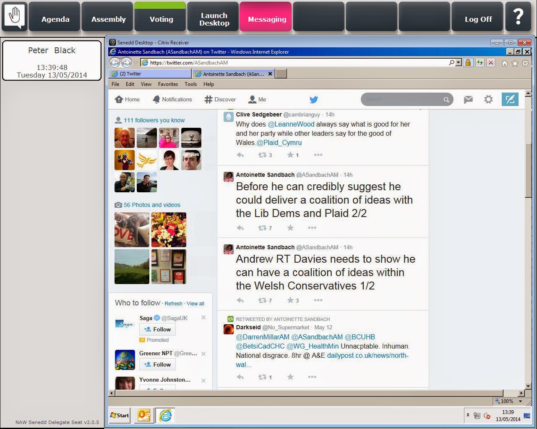Go back in Internet Explorer
Screen dimensions: 537x429
[115, 62]
